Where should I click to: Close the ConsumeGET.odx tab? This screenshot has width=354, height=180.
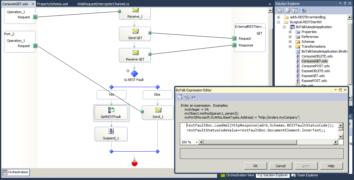33,4
